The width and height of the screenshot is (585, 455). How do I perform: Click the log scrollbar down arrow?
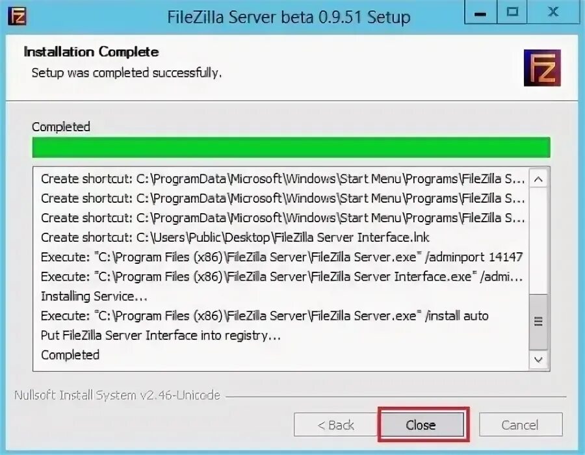[538, 359]
